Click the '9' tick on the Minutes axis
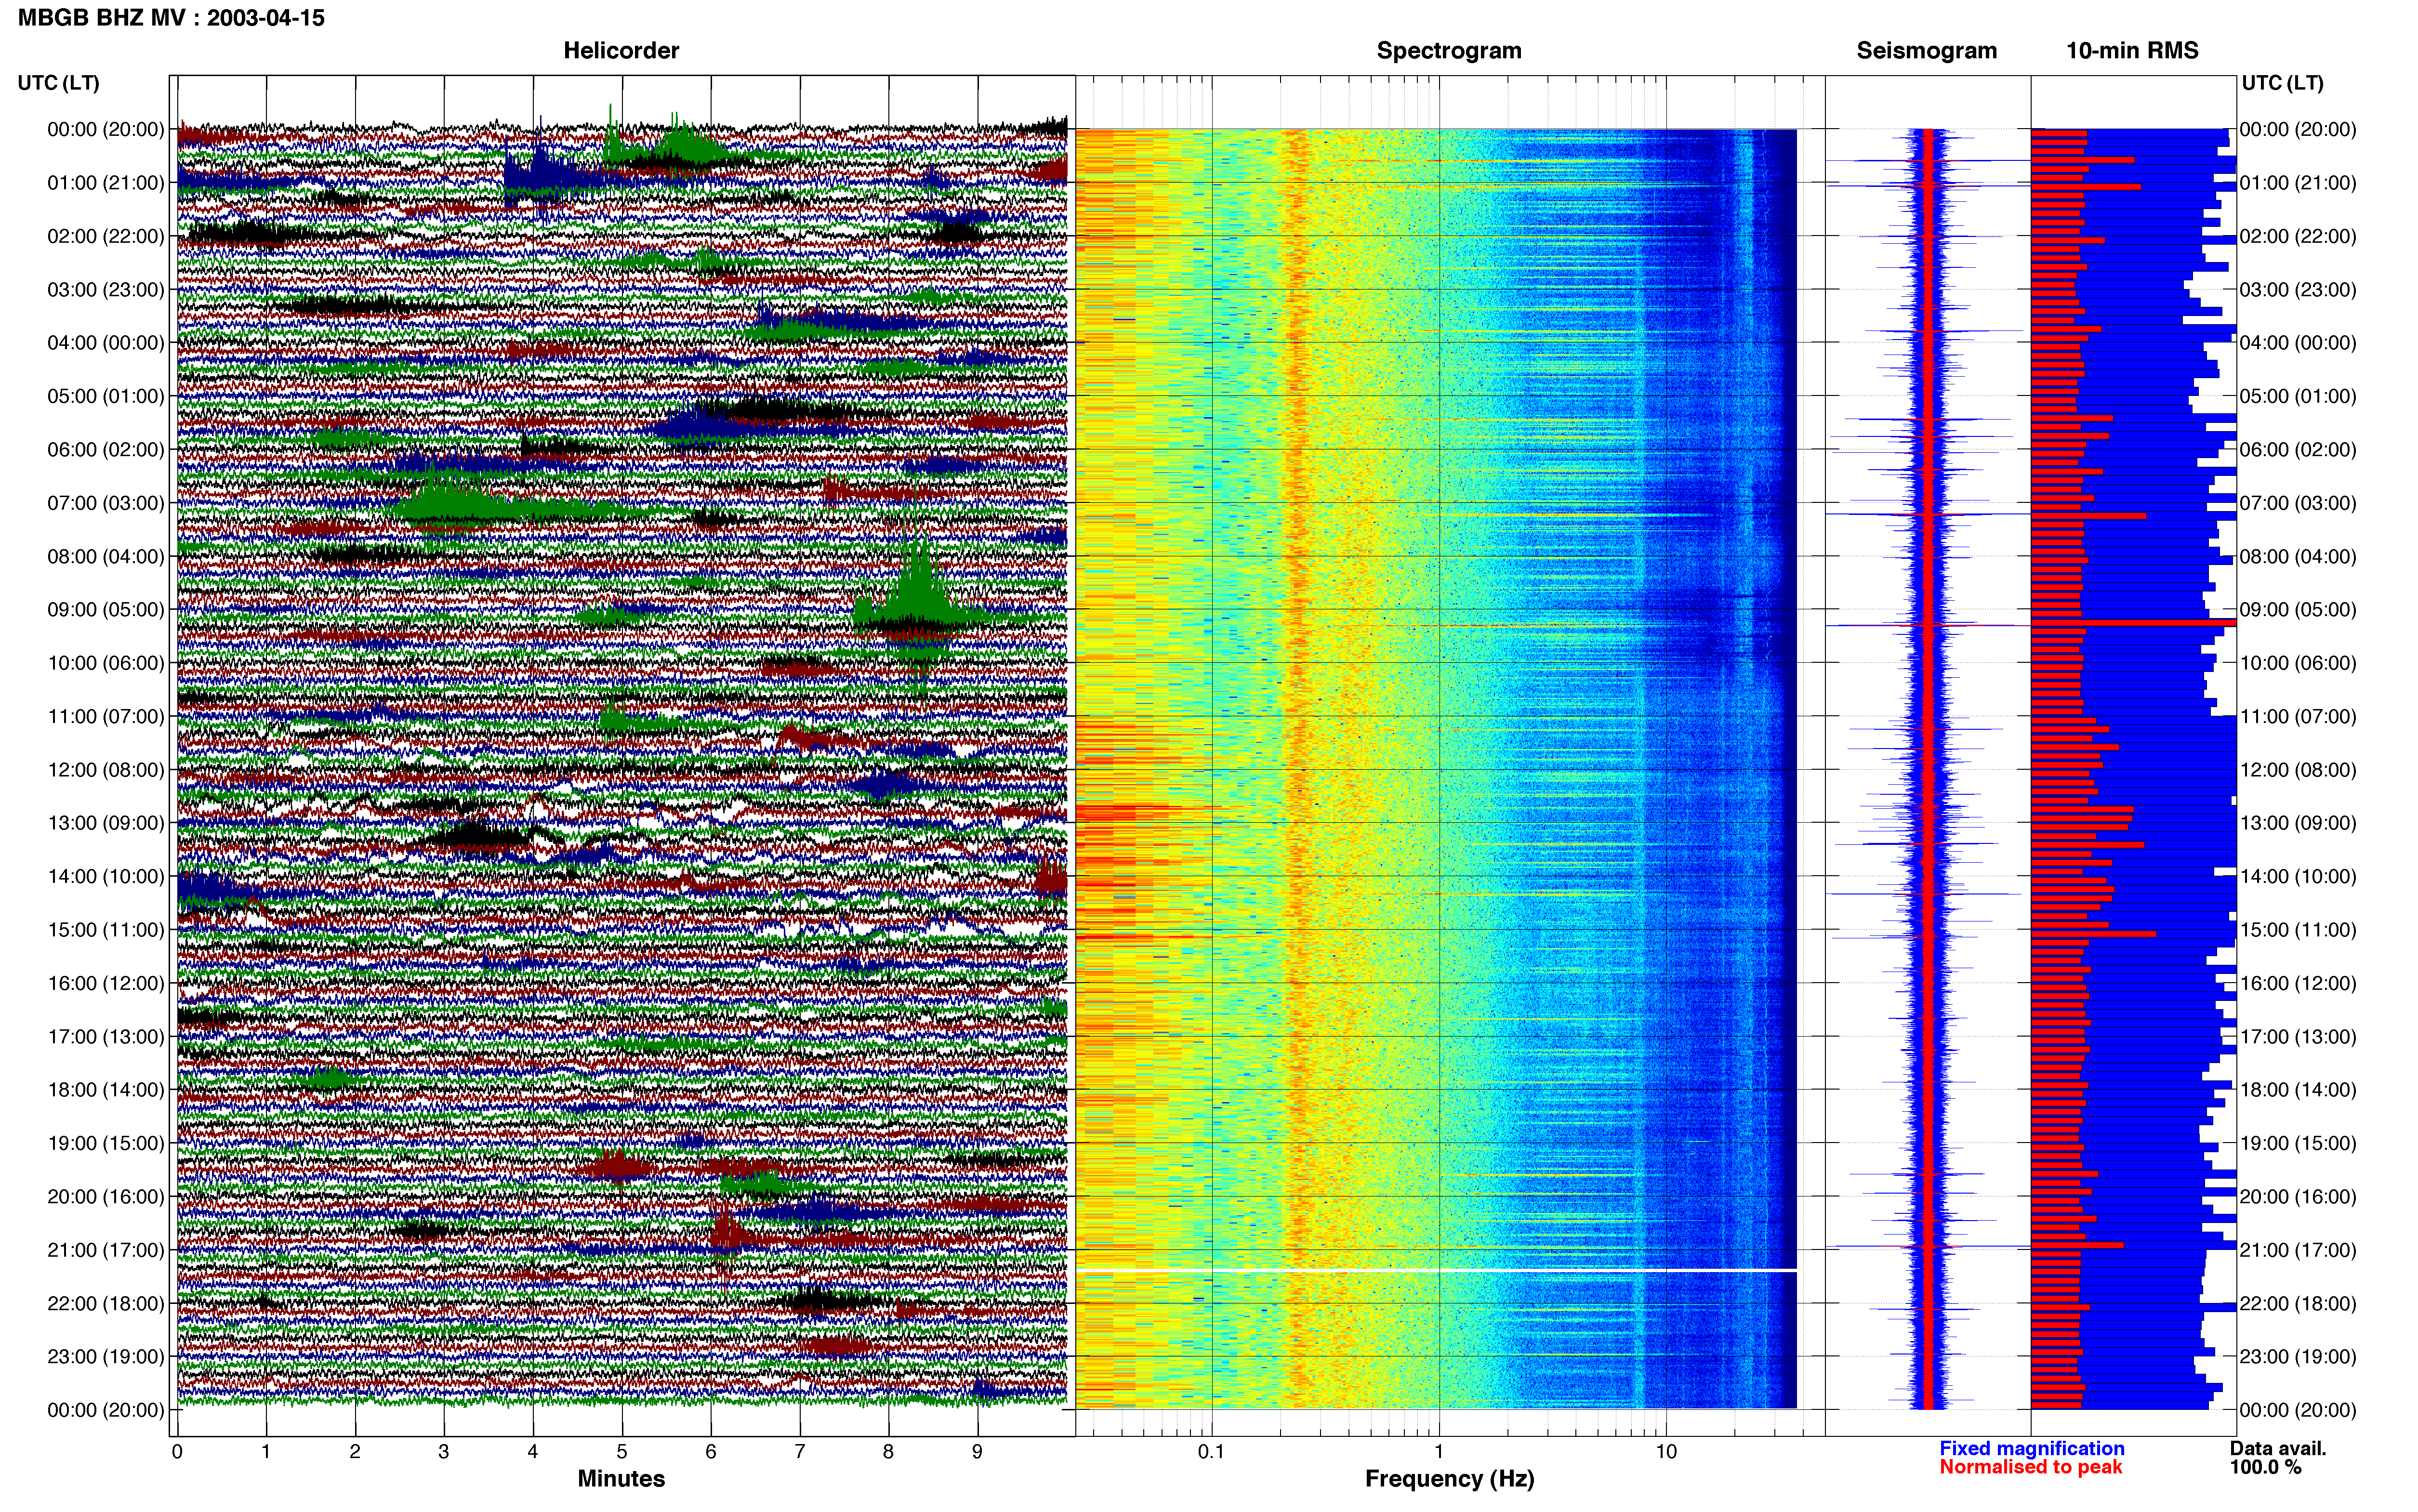Viewport: 2418px width, 1512px height. pos(977,1452)
